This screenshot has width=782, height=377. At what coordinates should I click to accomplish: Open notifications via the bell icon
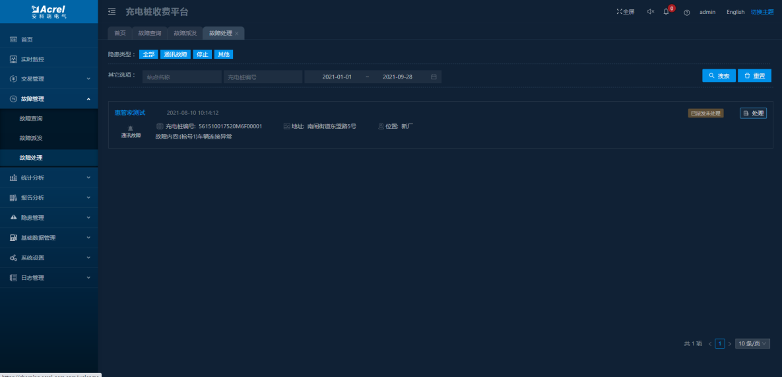tap(667, 12)
